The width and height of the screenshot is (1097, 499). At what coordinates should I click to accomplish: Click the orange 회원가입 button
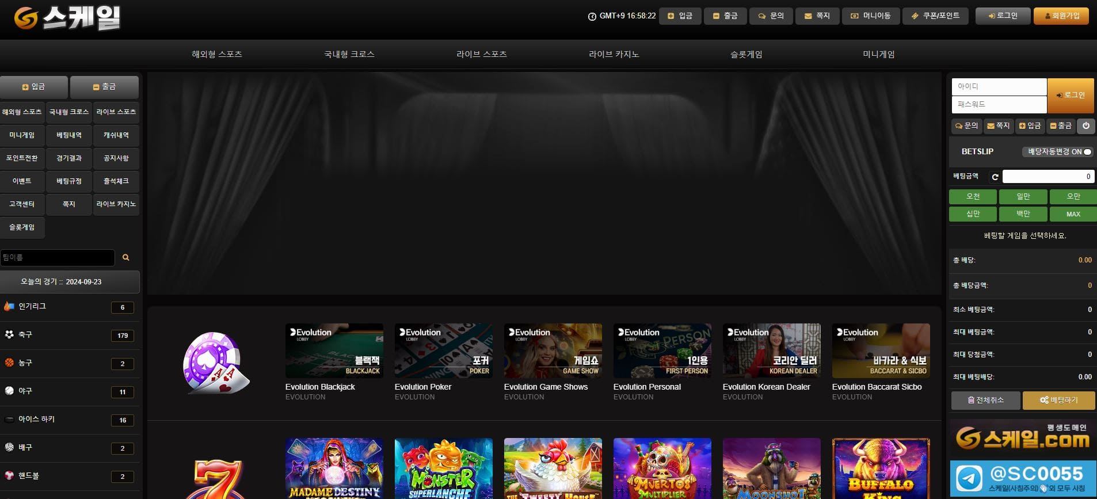[x=1061, y=16]
